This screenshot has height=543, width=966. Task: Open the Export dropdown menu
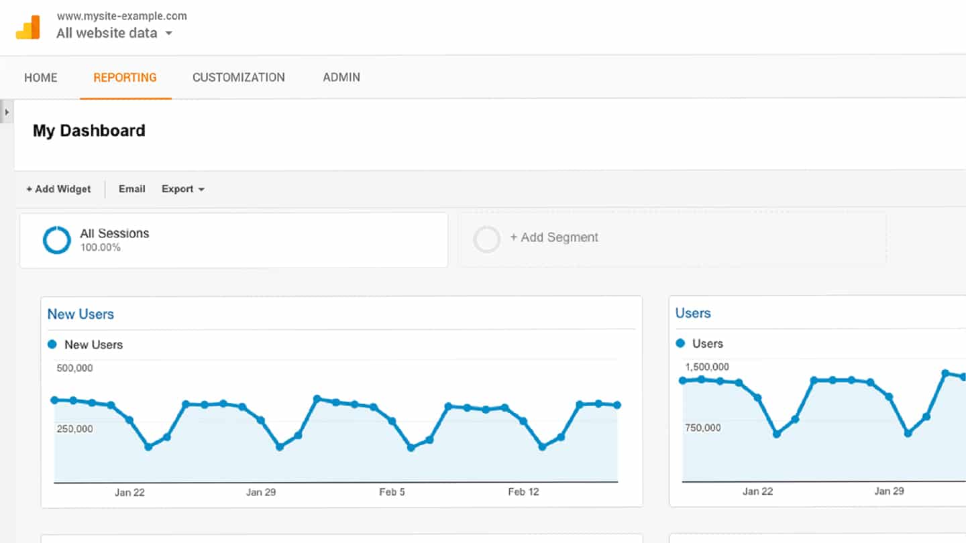[x=183, y=189]
